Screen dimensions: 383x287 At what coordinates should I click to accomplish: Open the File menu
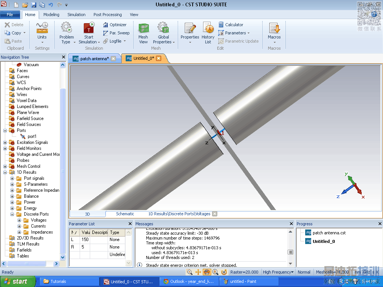pyautogui.click(x=10, y=15)
